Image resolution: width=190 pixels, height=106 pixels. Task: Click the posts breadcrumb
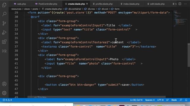[35, 9]
